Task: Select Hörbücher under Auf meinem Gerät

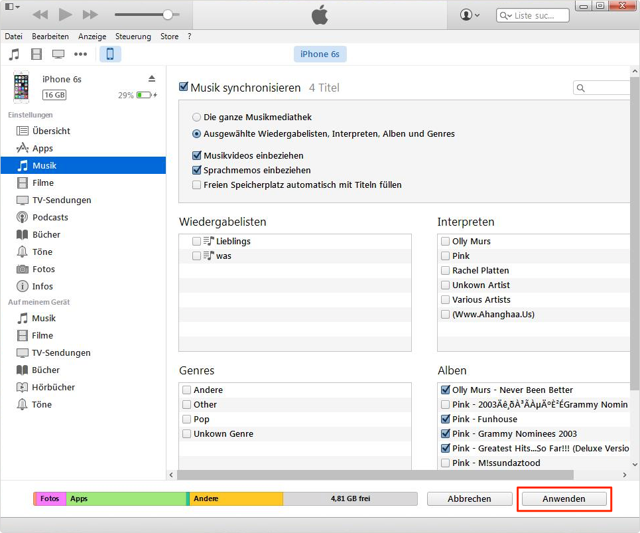Action: point(46,387)
